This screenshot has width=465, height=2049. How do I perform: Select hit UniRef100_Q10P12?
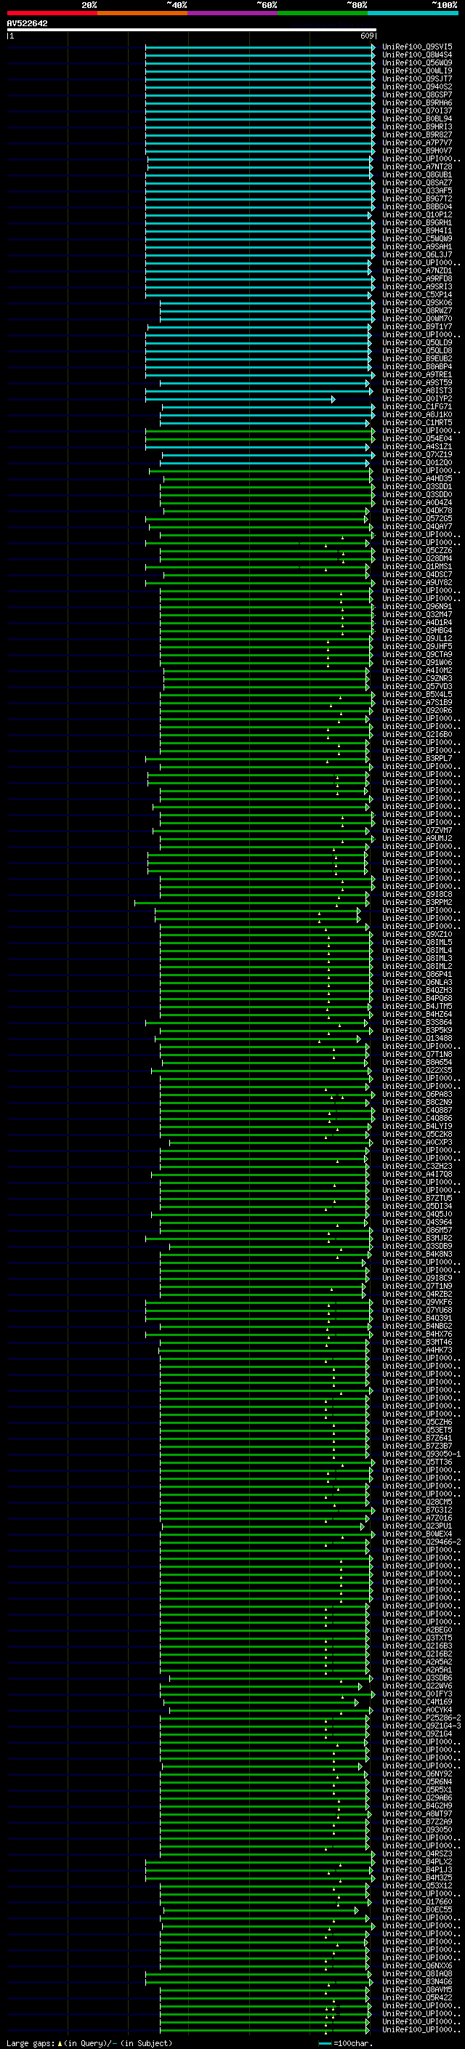[x=417, y=214]
